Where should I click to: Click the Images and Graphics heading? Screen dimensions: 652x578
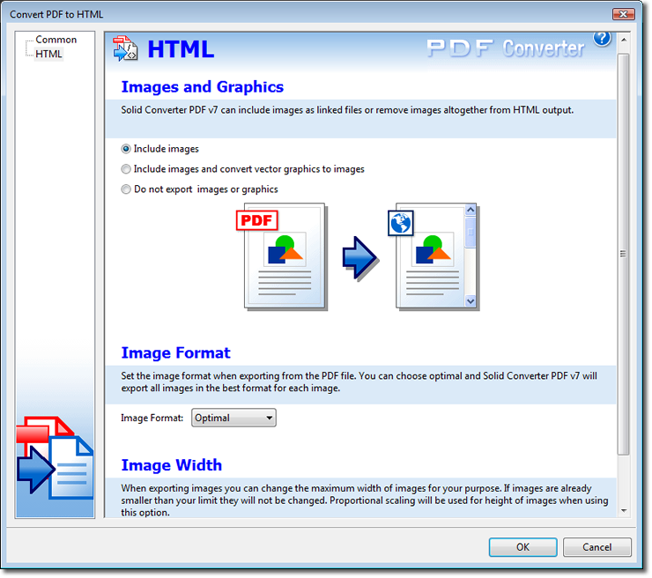[203, 87]
